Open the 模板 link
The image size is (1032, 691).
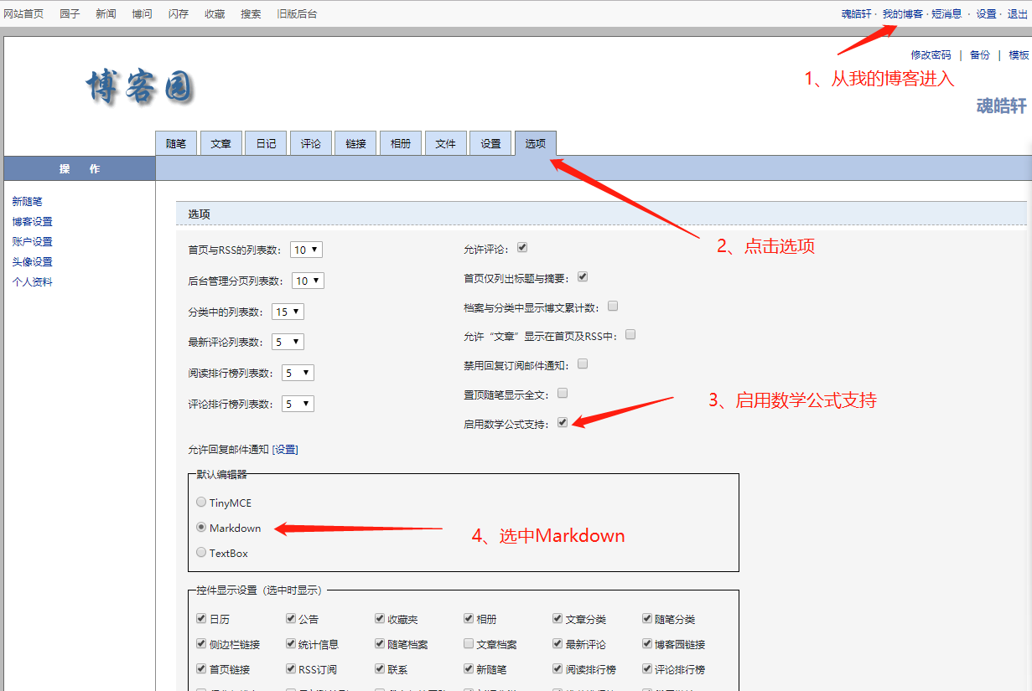pos(1019,54)
